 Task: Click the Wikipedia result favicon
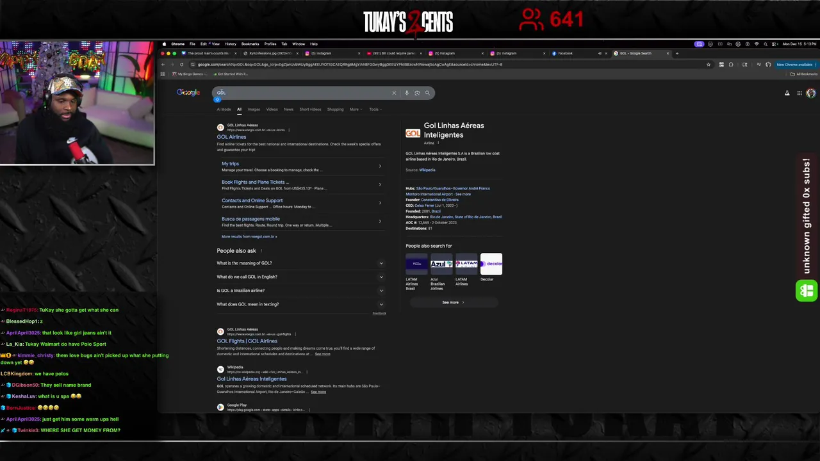pyautogui.click(x=220, y=369)
